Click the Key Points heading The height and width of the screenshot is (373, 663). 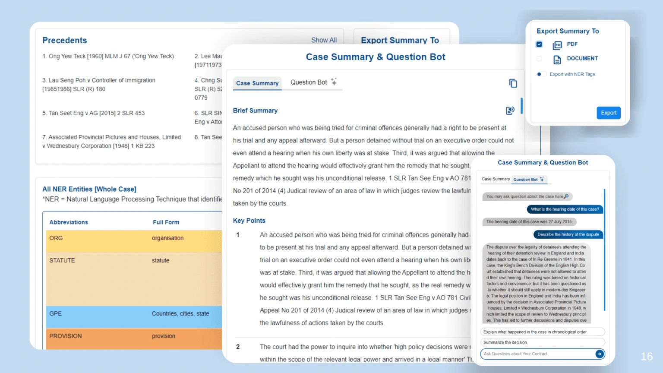click(x=249, y=221)
